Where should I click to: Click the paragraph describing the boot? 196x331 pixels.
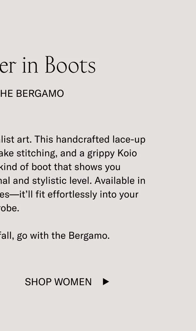click(x=72, y=173)
